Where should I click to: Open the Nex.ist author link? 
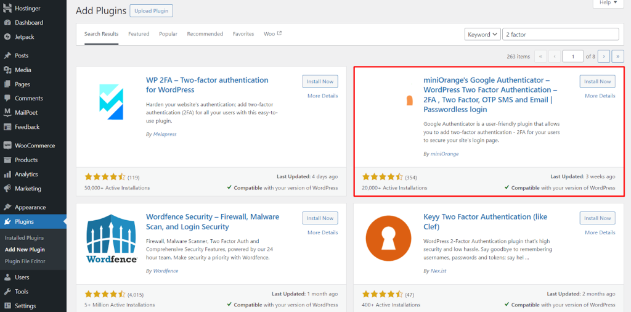click(438, 271)
